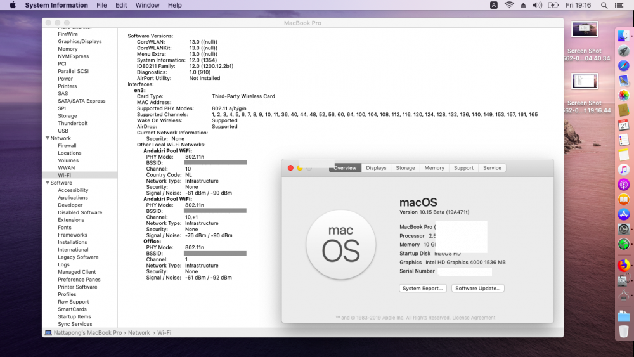Select Disabled Software in the sidebar

coord(80,212)
